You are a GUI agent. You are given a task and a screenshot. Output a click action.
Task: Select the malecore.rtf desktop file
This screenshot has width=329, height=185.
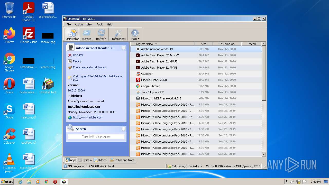click(29, 111)
